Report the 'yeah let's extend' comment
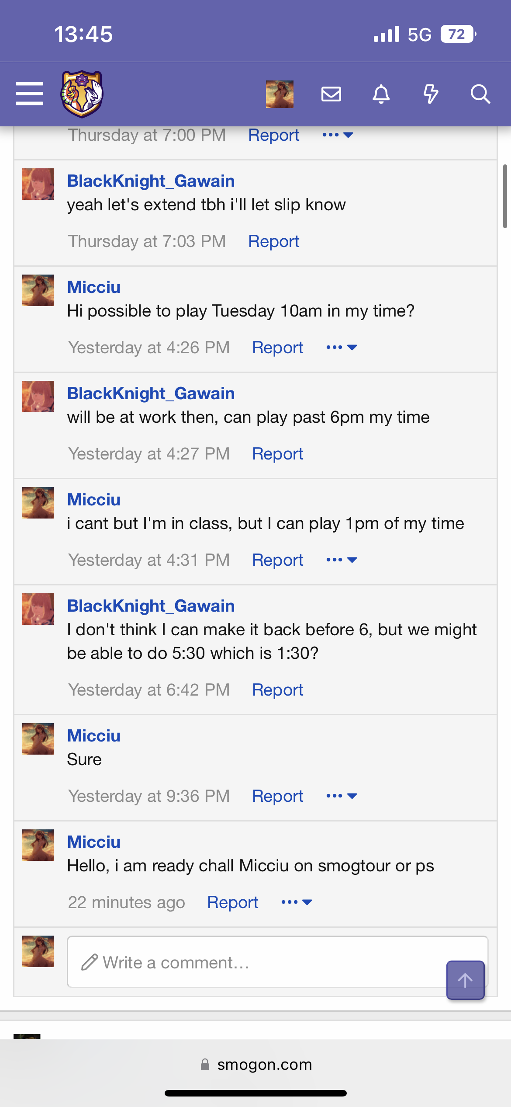 274,241
